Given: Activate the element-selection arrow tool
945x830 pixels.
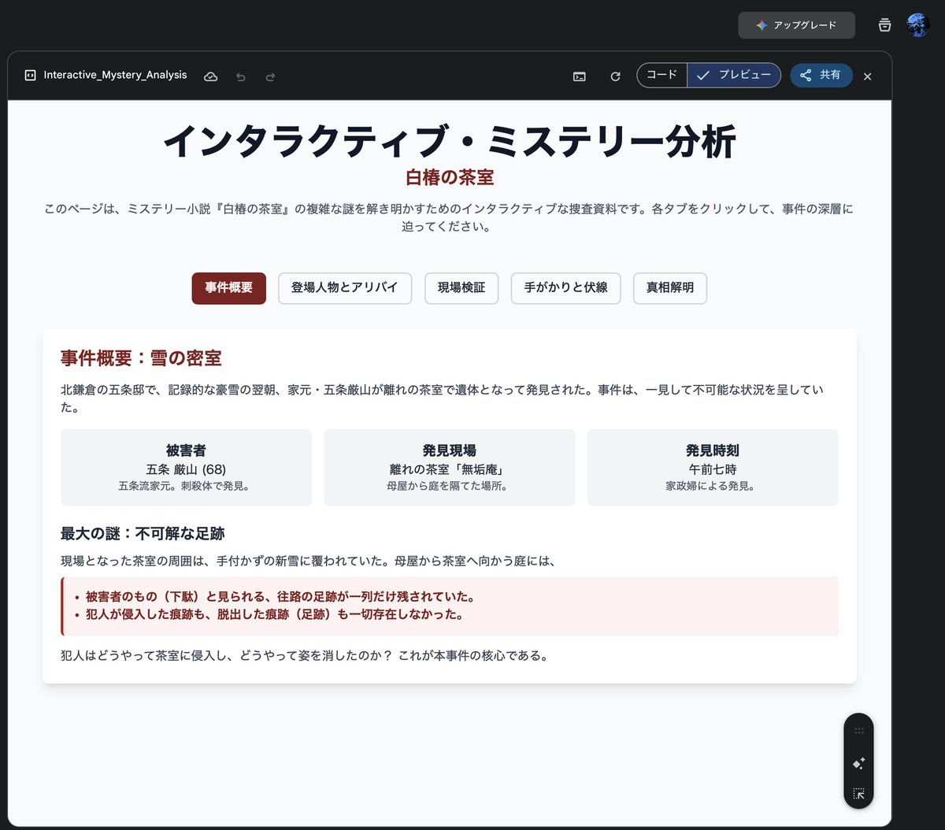Looking at the screenshot, I should pyautogui.click(x=858, y=795).
